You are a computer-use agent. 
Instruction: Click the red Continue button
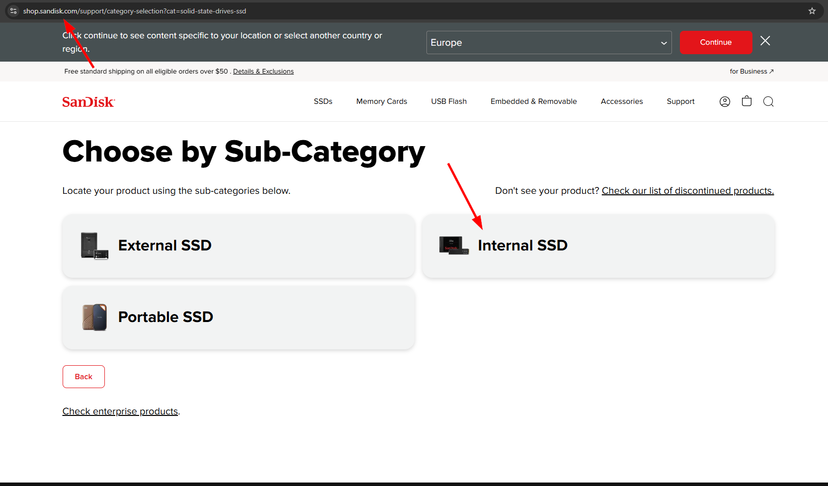[716, 42]
